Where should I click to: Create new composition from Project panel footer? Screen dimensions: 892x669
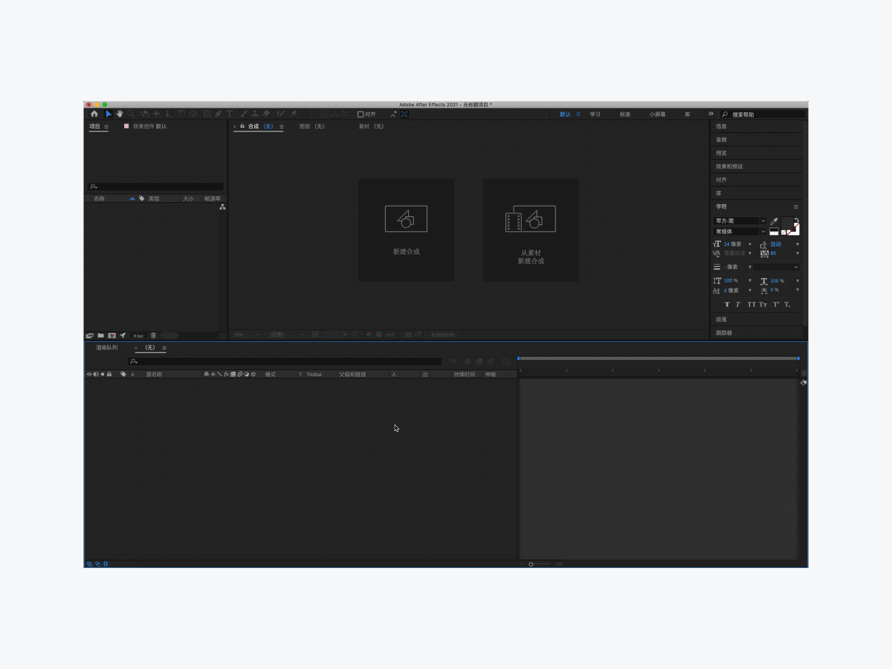tap(111, 335)
